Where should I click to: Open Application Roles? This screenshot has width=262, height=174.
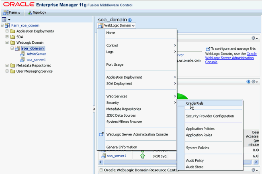(x=199, y=135)
